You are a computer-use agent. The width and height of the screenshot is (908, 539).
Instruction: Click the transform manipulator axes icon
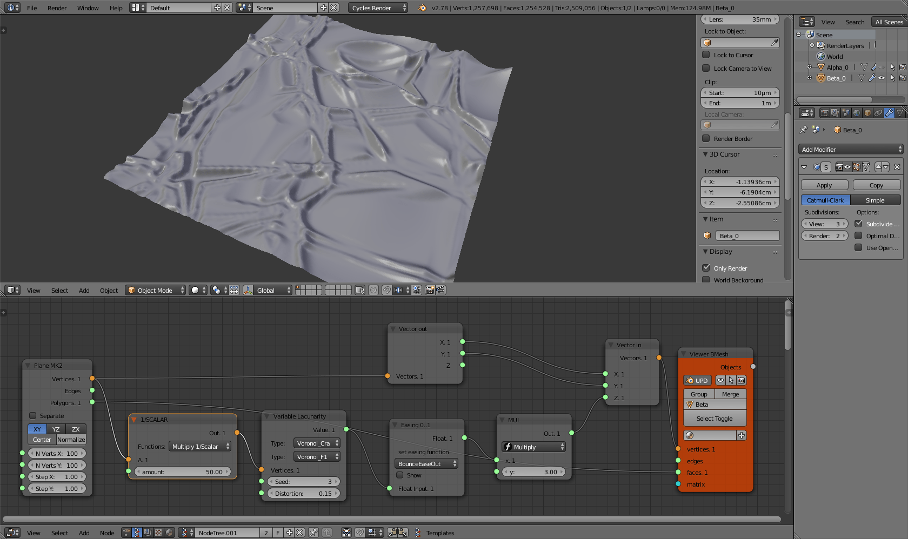(248, 290)
